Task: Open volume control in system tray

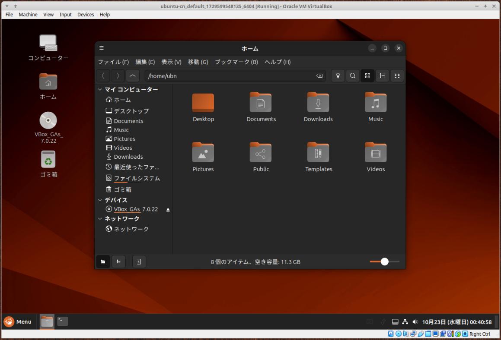Action: click(415, 322)
